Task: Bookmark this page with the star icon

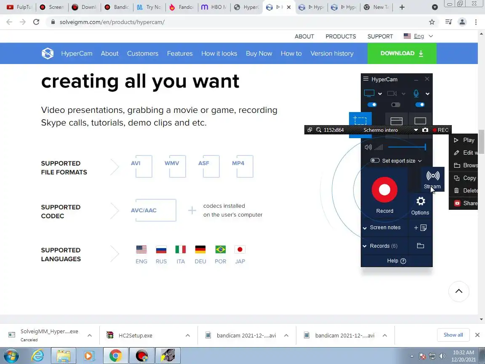Action: tap(432, 22)
